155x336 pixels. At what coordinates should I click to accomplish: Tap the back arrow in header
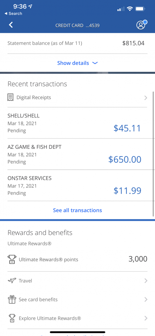point(11,25)
